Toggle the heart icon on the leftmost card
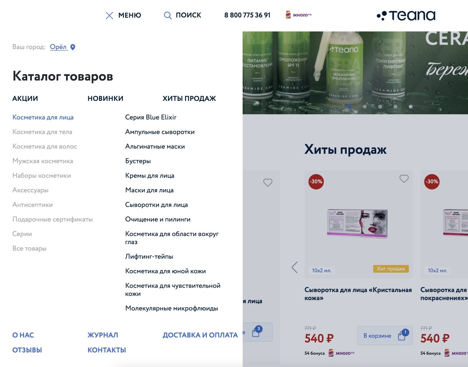Screen dimensions: 468x367 tap(268, 183)
